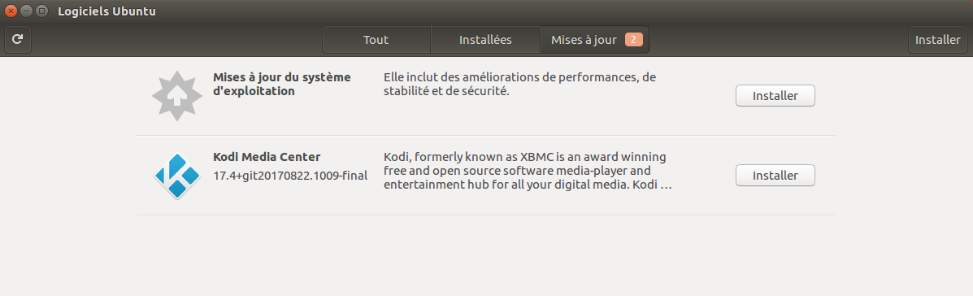Install all updates with header Installer button
This screenshot has width=973, height=296.
pos(937,40)
